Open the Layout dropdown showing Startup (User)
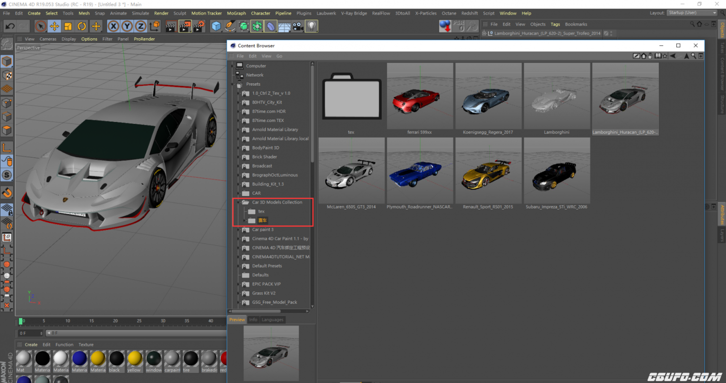Image resolution: width=726 pixels, height=383 pixels. click(x=691, y=13)
